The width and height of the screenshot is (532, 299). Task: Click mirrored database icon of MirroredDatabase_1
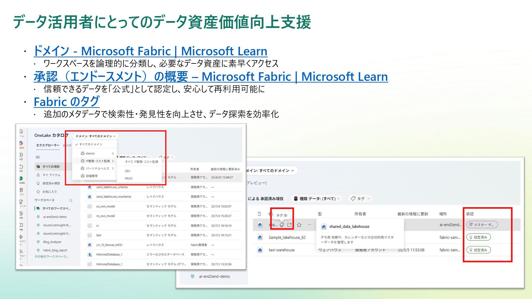coord(89,254)
